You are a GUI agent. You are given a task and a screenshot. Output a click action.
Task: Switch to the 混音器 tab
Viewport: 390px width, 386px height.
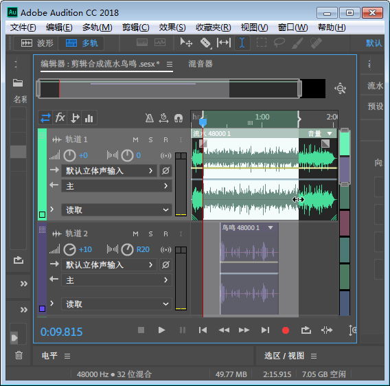pyautogui.click(x=200, y=64)
